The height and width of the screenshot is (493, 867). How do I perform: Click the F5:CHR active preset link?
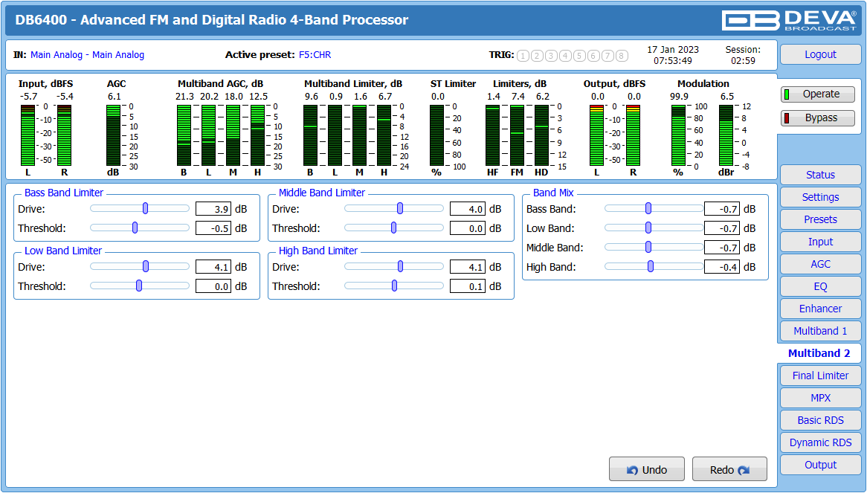pyautogui.click(x=315, y=55)
